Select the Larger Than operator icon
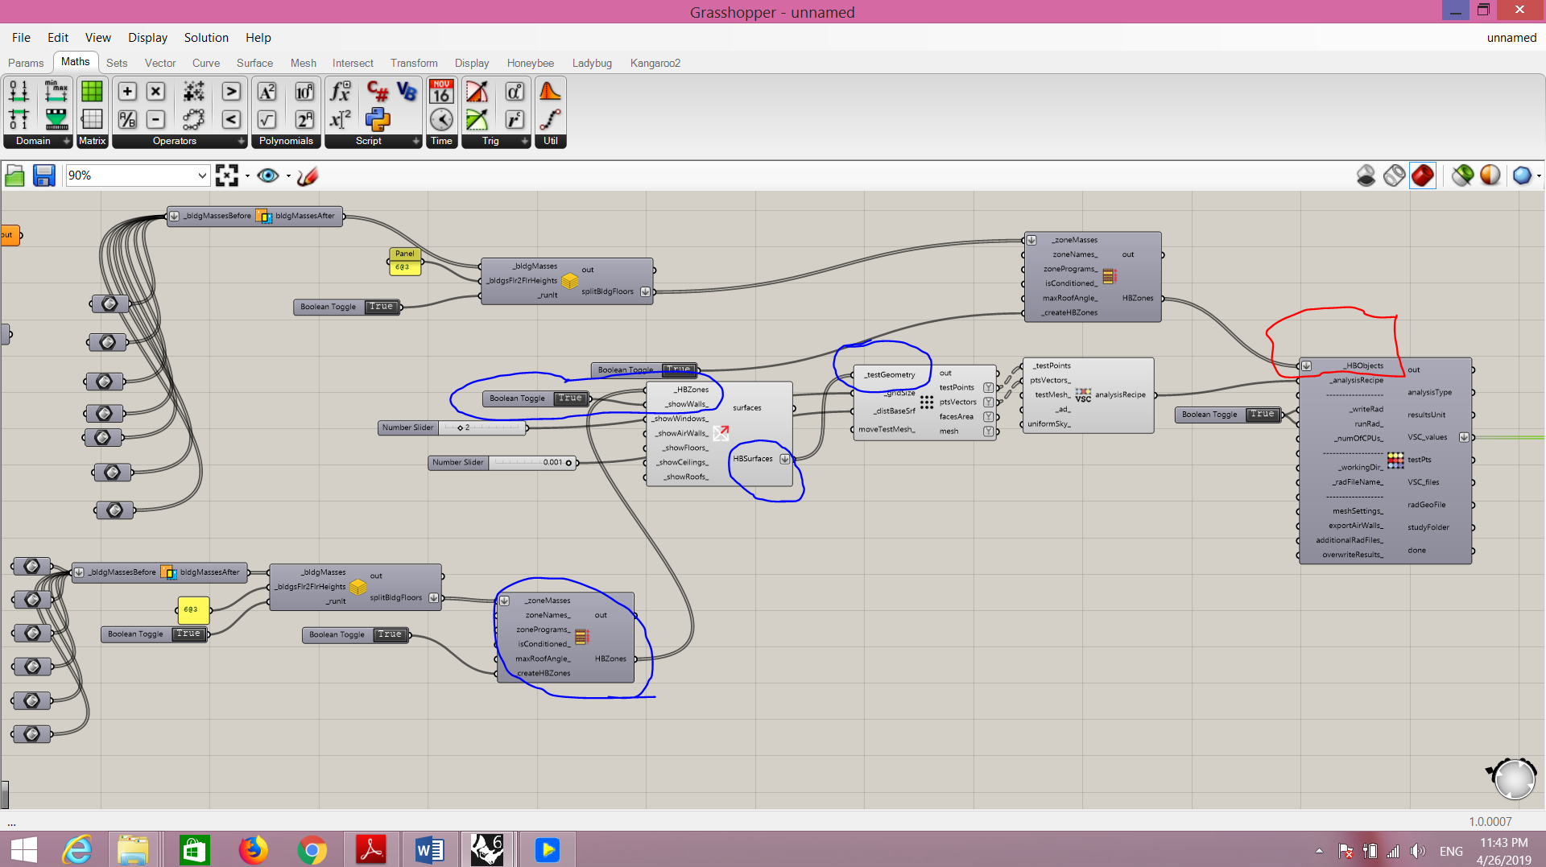 click(231, 91)
